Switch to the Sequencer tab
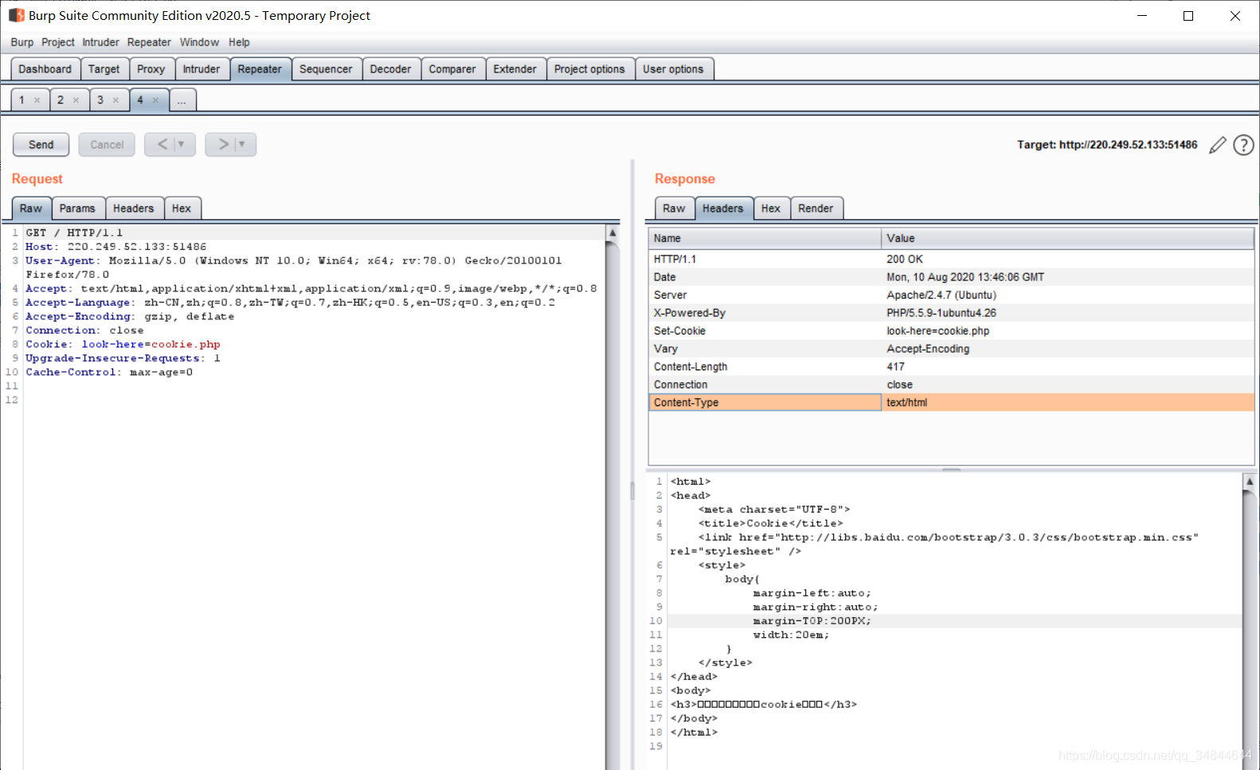The height and width of the screenshot is (770, 1260). click(x=326, y=69)
